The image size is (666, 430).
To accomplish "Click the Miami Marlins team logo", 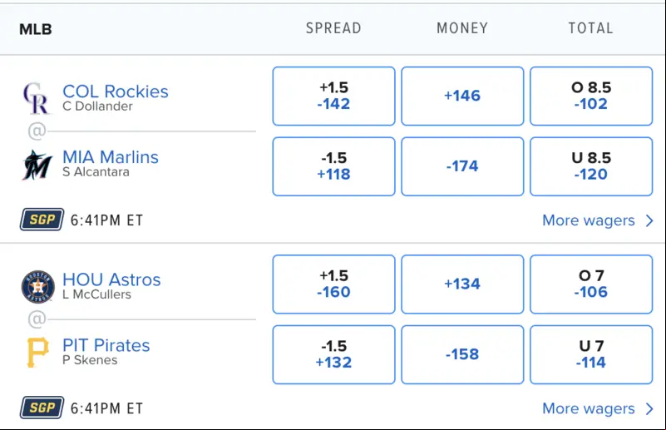I will coord(37,165).
